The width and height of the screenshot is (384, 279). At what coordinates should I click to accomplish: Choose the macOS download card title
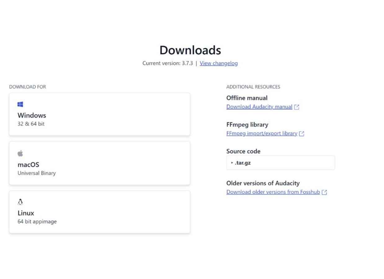point(28,165)
